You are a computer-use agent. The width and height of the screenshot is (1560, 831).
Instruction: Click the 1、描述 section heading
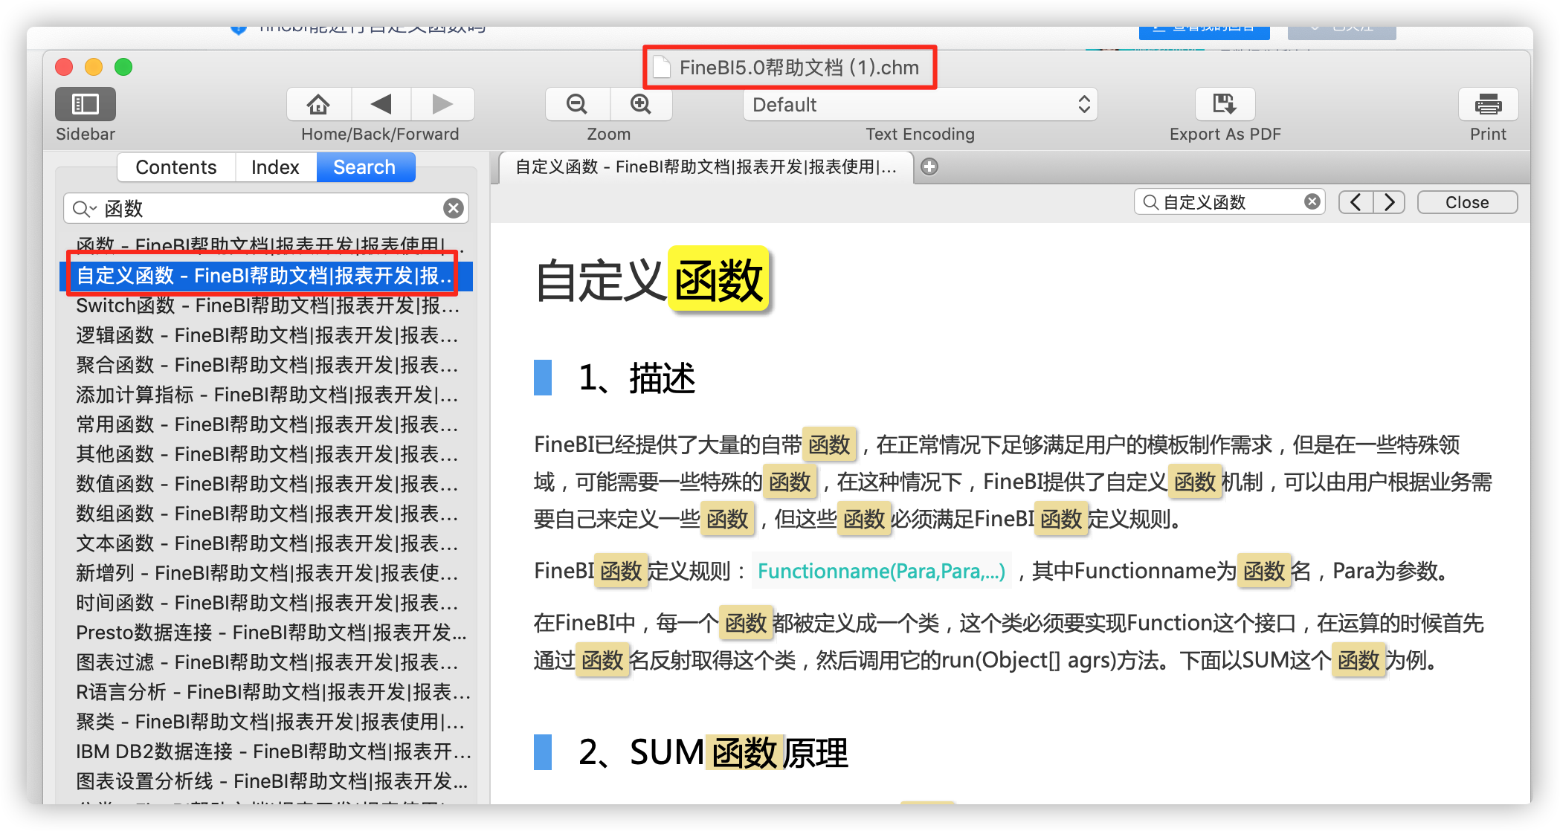click(636, 378)
